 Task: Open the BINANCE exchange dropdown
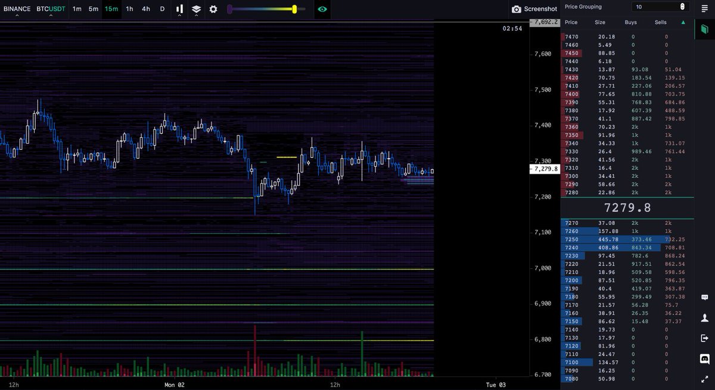click(17, 10)
